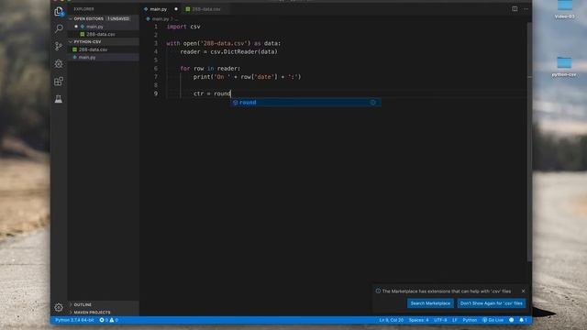Viewport: 587px width, 330px height.
Task: Click the feedback smiley in status bar
Action: coord(512,320)
